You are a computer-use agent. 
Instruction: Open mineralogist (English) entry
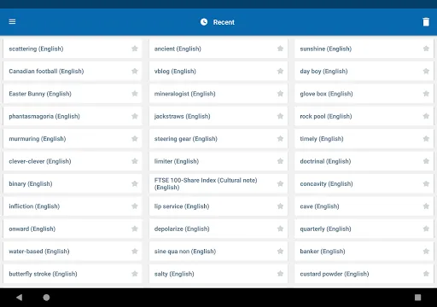click(218, 94)
